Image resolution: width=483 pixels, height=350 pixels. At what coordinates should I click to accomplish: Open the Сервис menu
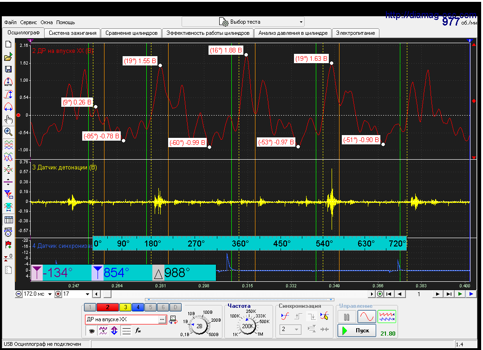pyautogui.click(x=28, y=22)
